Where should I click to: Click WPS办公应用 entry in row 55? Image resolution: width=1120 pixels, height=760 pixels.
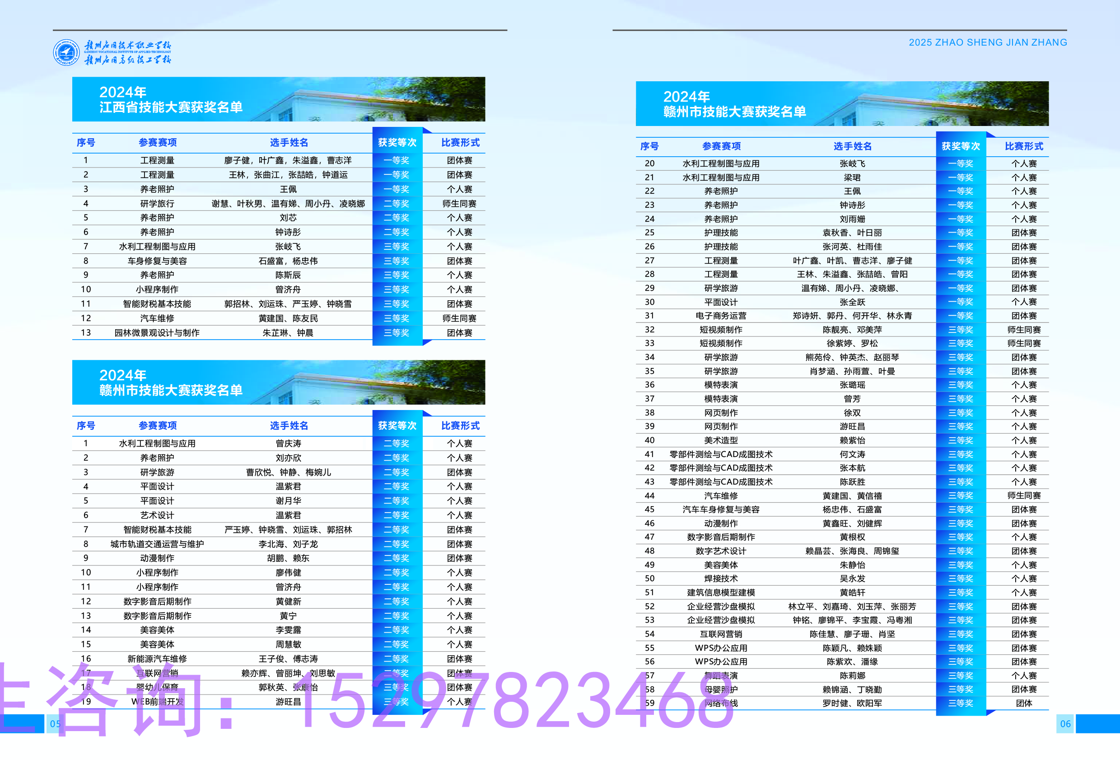point(720,648)
